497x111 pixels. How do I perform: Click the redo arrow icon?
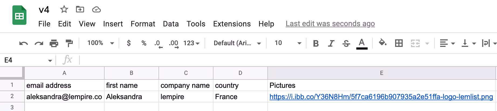point(39,43)
